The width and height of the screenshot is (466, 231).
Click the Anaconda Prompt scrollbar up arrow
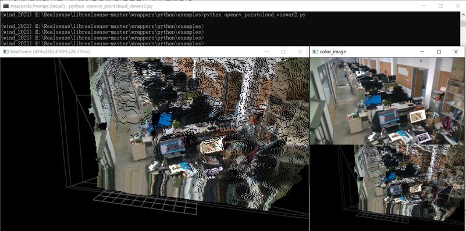[463, 15]
